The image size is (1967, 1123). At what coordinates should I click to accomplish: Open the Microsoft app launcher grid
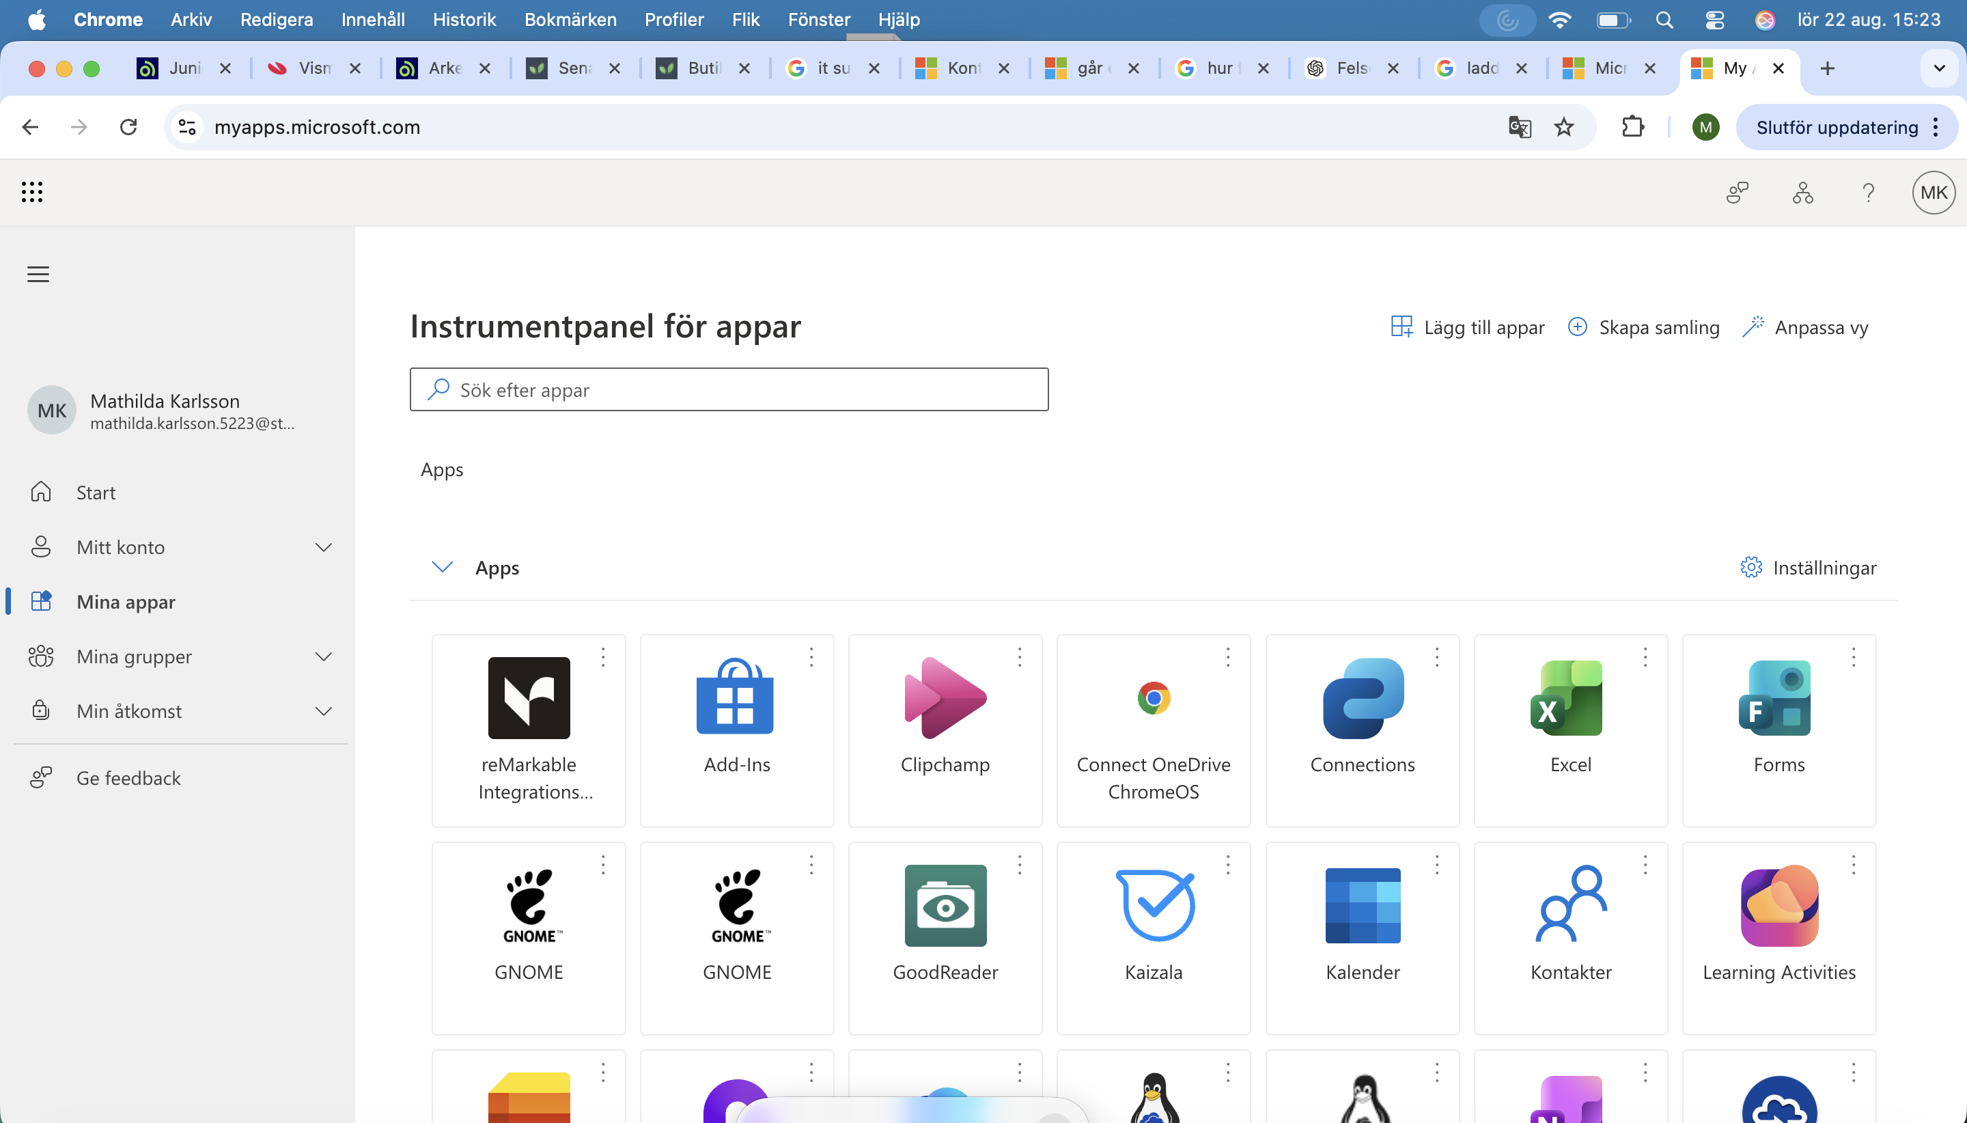(x=31, y=192)
